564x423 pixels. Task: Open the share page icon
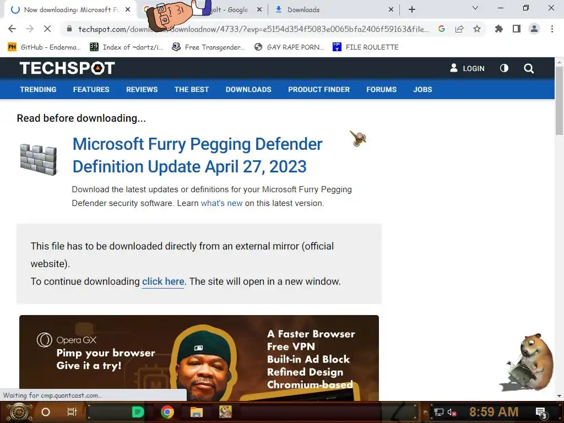pos(459,29)
